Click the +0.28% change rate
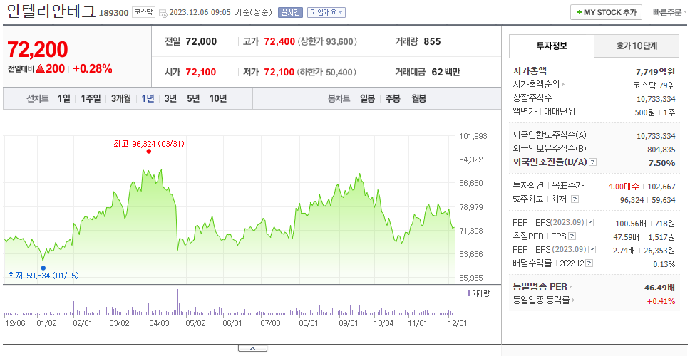Screen dimensions: 690x356 point(93,68)
